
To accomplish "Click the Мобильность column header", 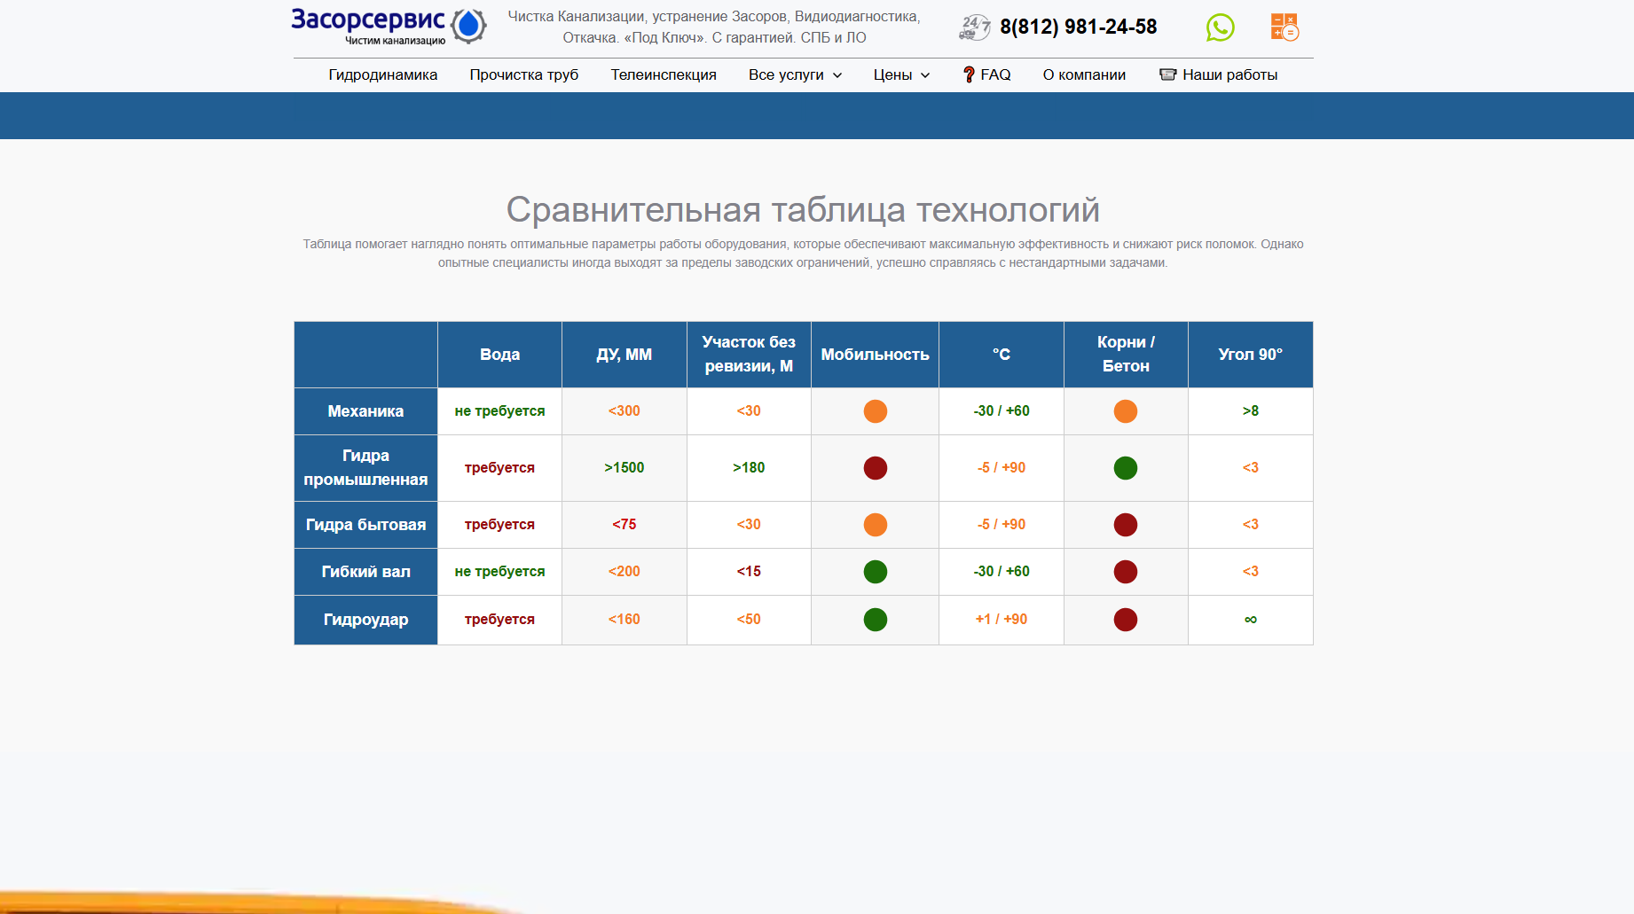I will click(875, 355).
